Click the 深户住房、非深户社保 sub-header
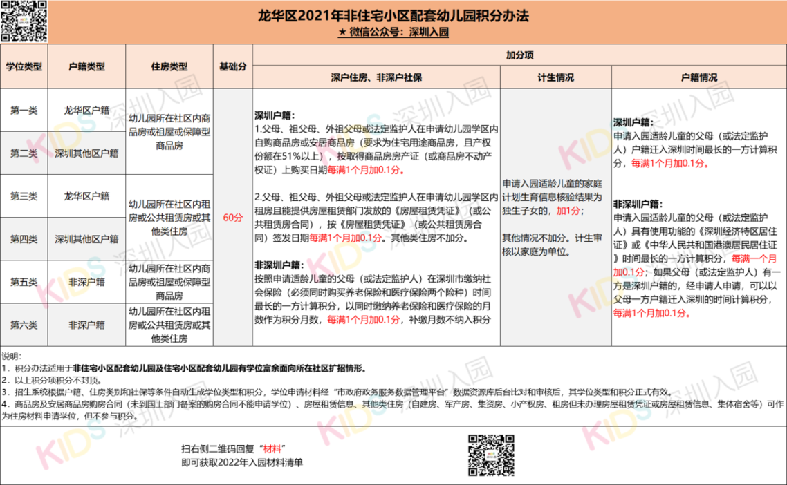Viewport: 787px width, 485px height. pyautogui.click(x=376, y=77)
